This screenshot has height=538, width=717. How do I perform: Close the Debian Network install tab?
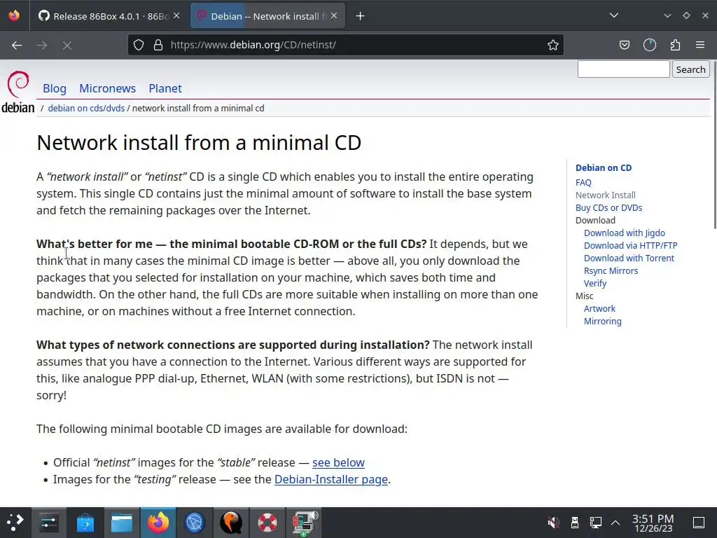tap(334, 16)
